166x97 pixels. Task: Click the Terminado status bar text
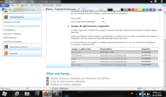coord(5,89)
